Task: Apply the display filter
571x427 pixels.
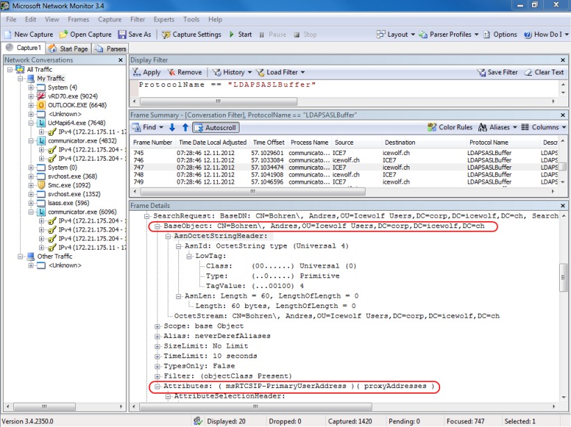Action: point(146,72)
